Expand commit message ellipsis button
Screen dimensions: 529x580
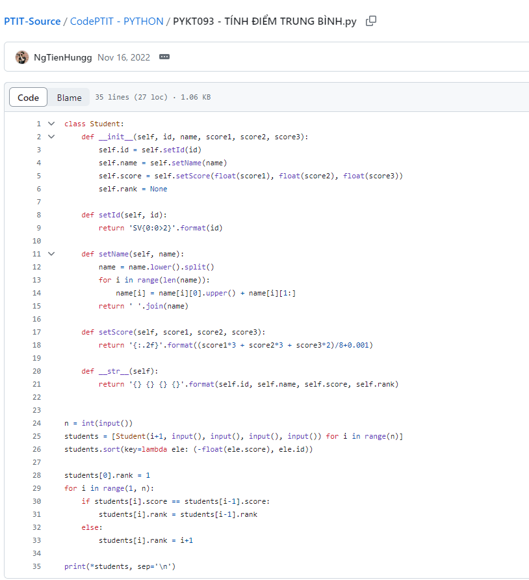pos(164,57)
